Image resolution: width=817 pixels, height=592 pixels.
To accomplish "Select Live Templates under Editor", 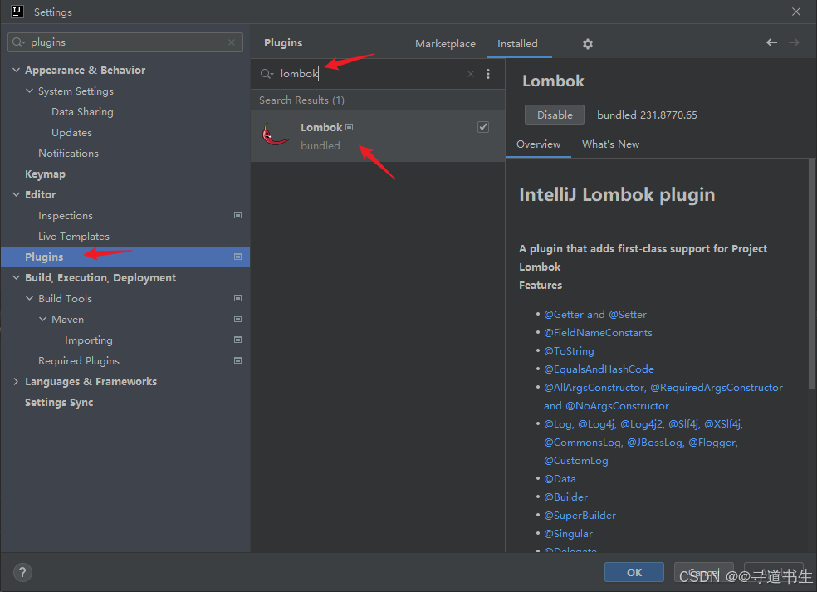I will coord(74,236).
